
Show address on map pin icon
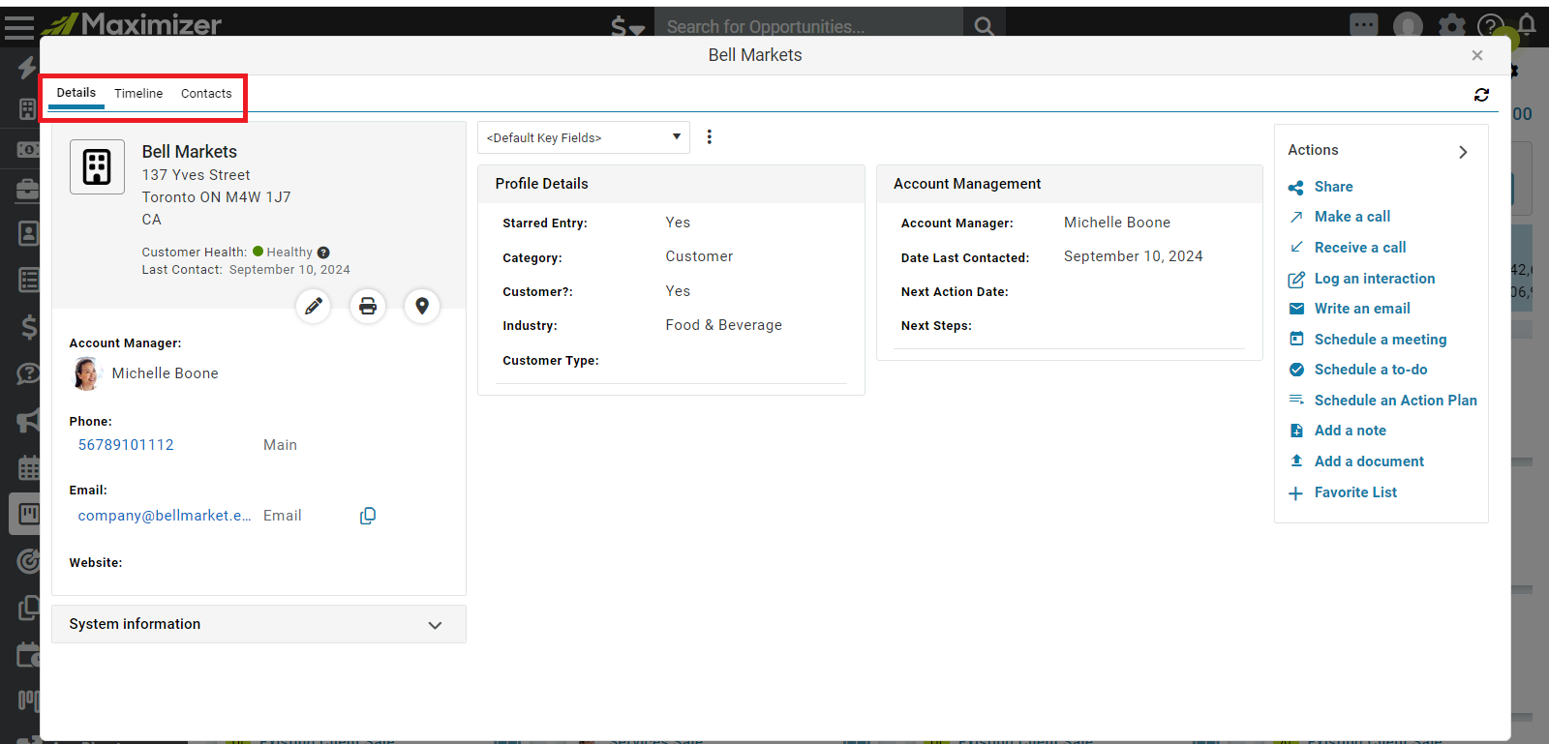pyautogui.click(x=422, y=307)
